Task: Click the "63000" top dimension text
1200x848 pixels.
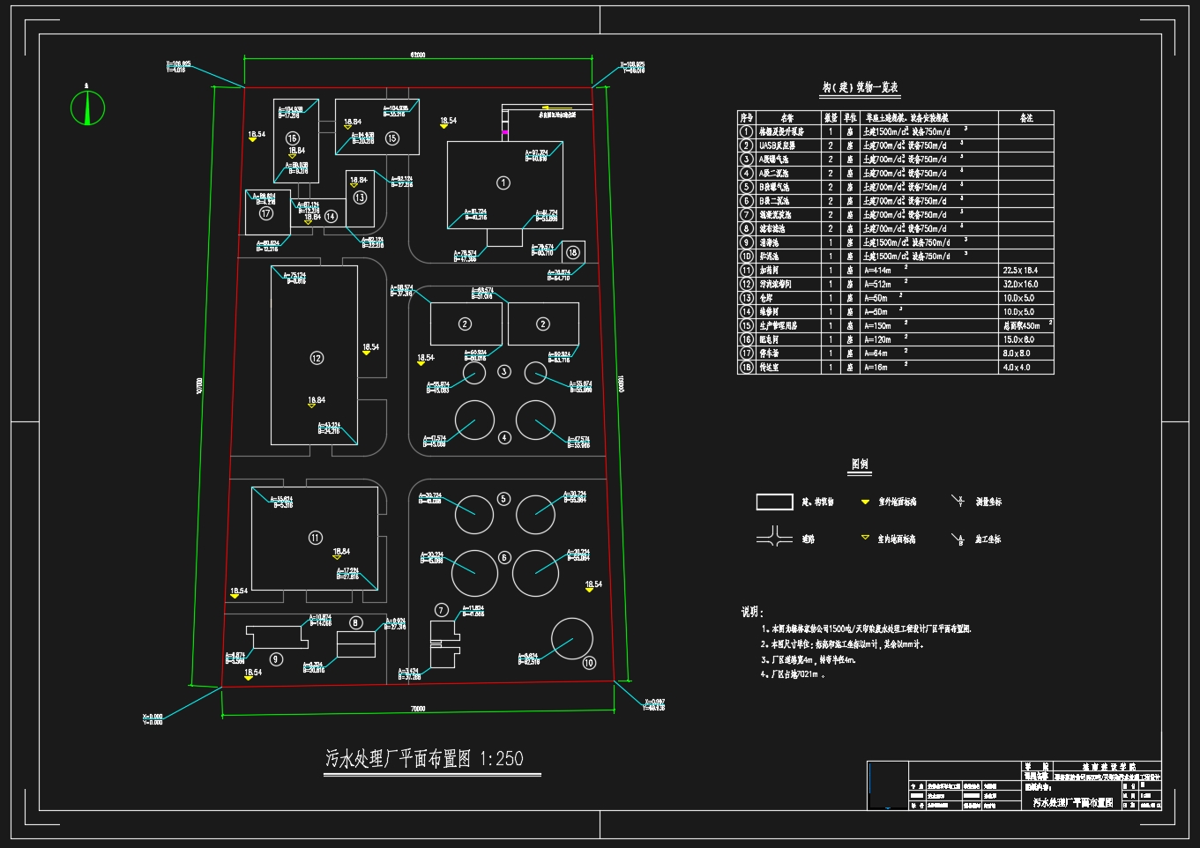Action: coord(418,55)
